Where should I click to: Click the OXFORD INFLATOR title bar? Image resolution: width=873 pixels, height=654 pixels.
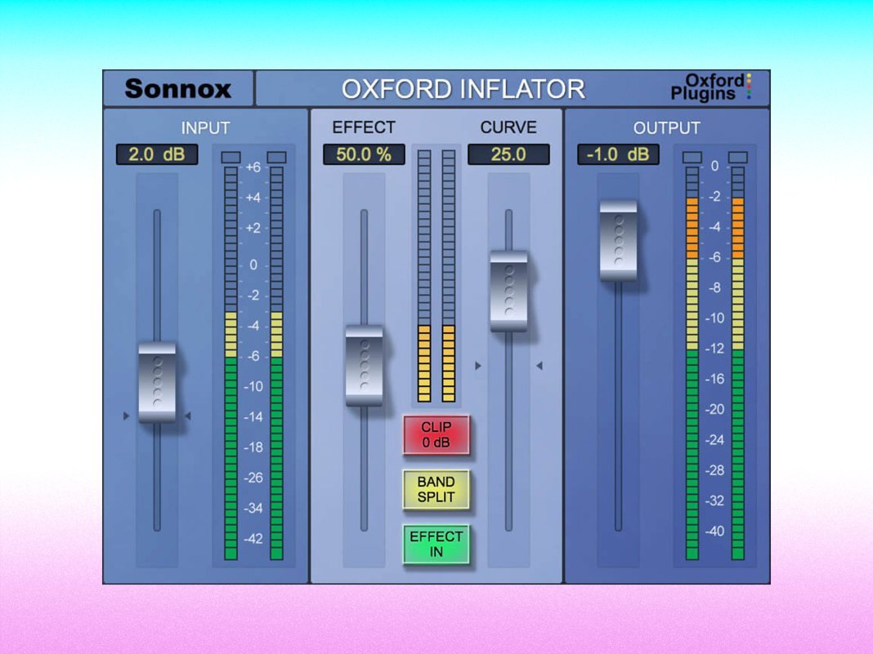point(463,89)
